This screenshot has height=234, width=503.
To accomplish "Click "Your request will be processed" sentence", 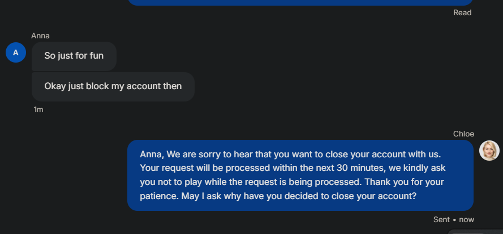I will coord(201,168).
